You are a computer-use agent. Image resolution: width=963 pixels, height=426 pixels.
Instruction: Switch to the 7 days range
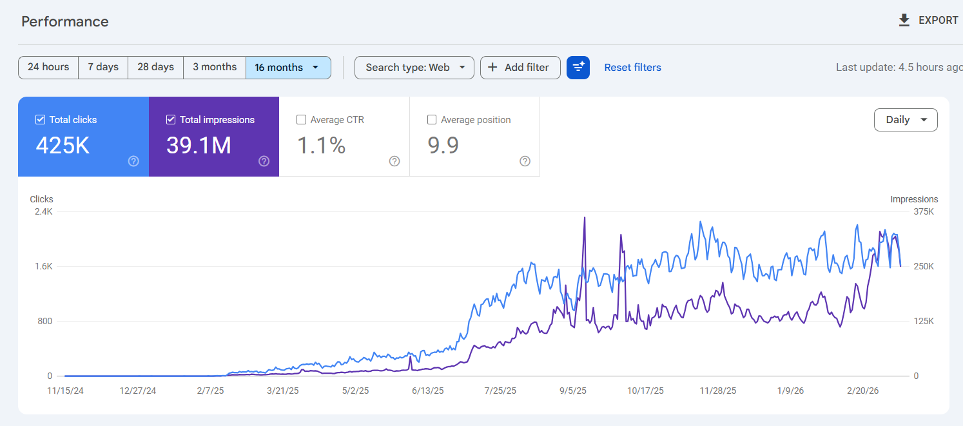103,68
